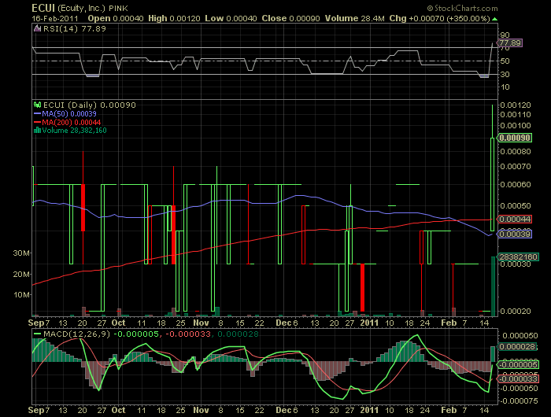Click the "RSI(14) 77.89" label

[x=75, y=28]
